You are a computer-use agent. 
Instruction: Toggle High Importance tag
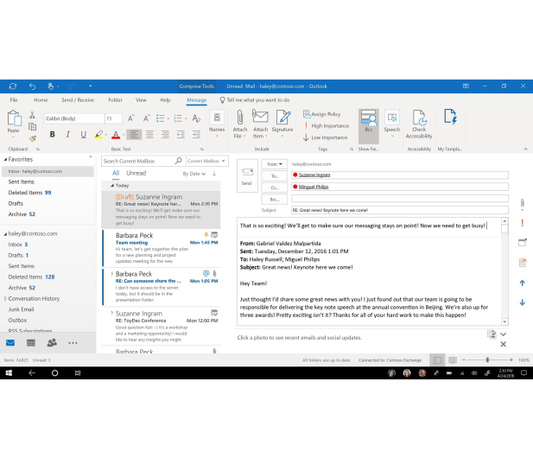pyautogui.click(x=327, y=126)
